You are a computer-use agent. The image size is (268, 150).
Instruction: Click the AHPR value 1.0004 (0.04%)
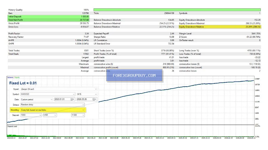coord(82,41)
